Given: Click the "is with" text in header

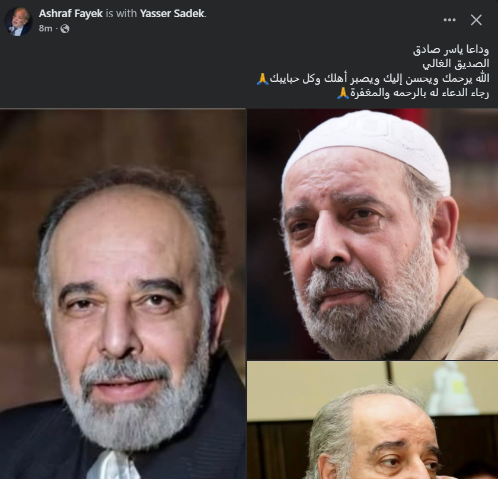Looking at the screenshot, I should [122, 14].
